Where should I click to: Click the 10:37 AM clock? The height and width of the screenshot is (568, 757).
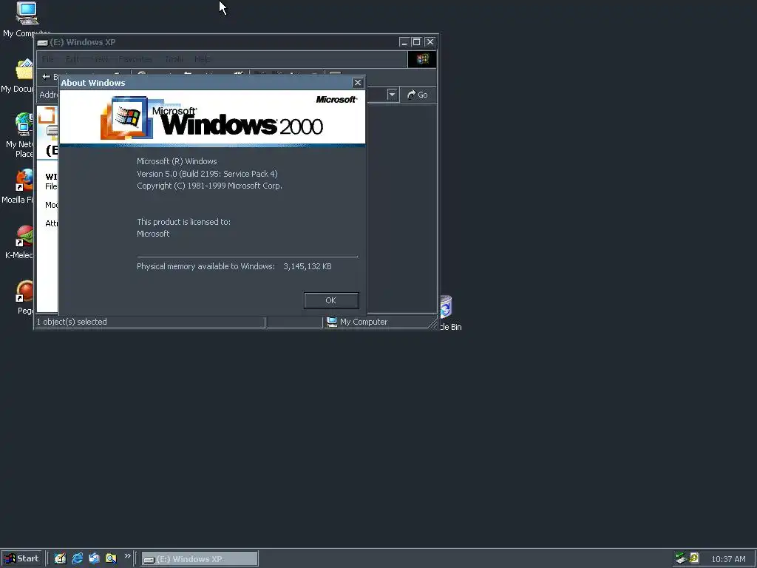[728, 559]
